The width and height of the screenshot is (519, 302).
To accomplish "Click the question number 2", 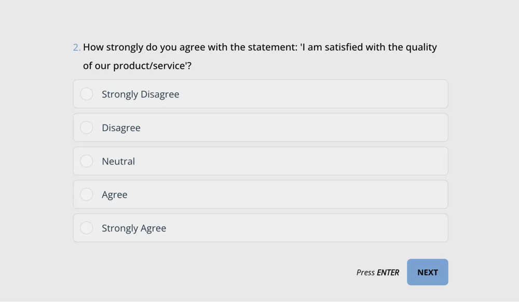I will [x=76, y=48].
